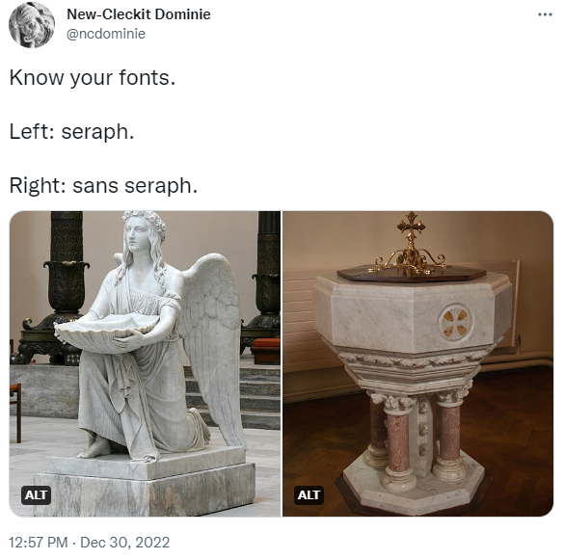Viewport: 564px width, 559px height.
Task: Click the angel's flower-crowned head
Action: [144, 231]
